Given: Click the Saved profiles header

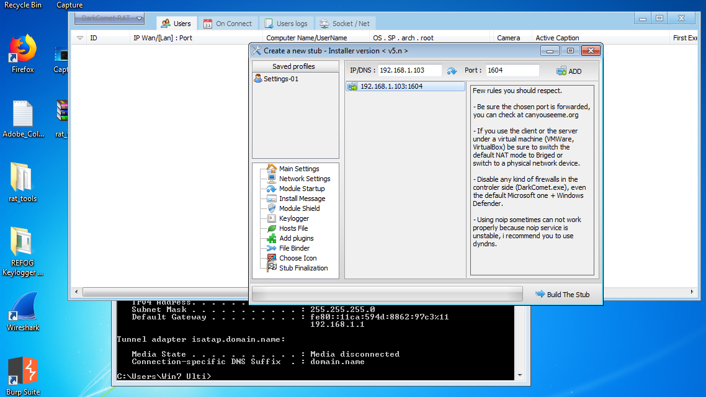Looking at the screenshot, I should pyautogui.click(x=295, y=66).
